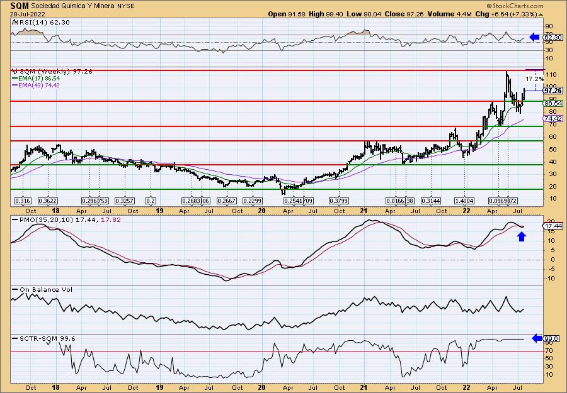Click the 0.2667 dividend marker label
The height and width of the screenshot is (393, 567).
coord(226,201)
